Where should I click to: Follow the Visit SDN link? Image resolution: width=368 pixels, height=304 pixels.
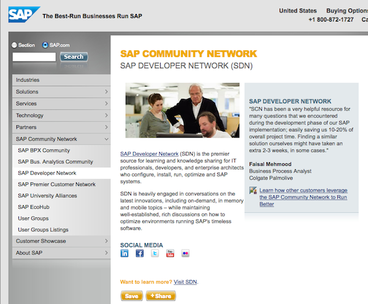click(185, 282)
